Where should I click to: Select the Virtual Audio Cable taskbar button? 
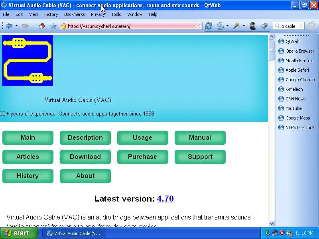click(74, 233)
